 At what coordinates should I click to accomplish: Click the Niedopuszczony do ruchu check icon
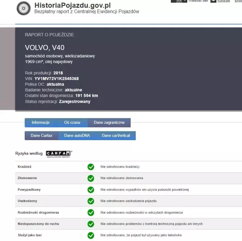(x=91, y=224)
